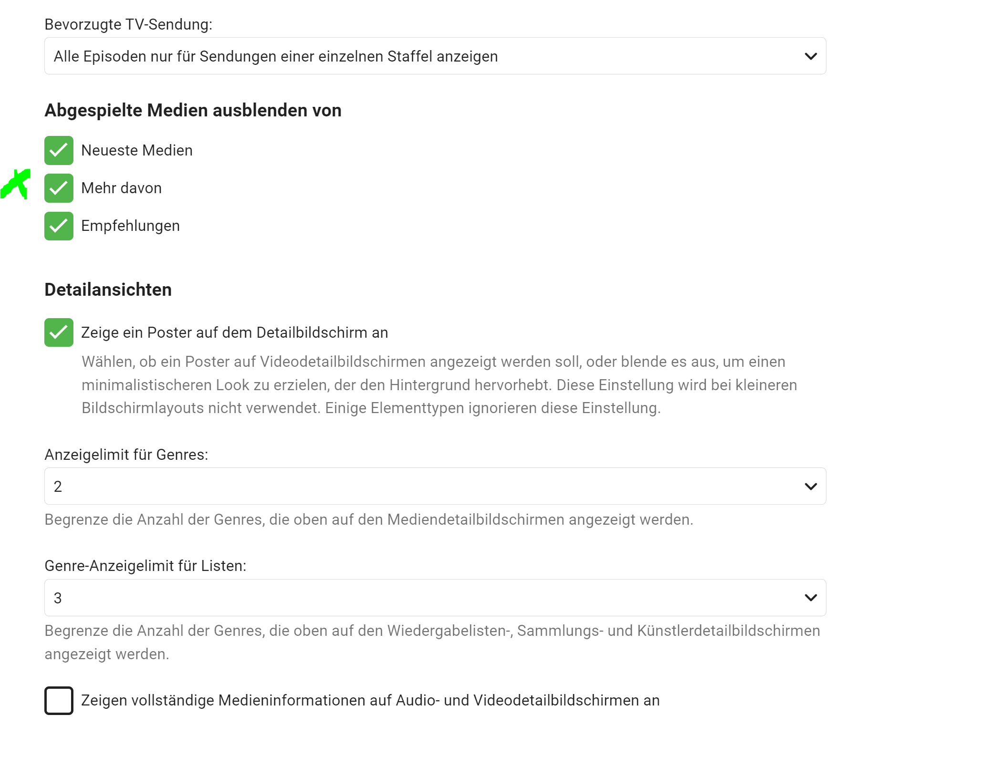Click the green checkmark icon next to Empfehlungen
The width and height of the screenshot is (990, 767).
pos(59,226)
